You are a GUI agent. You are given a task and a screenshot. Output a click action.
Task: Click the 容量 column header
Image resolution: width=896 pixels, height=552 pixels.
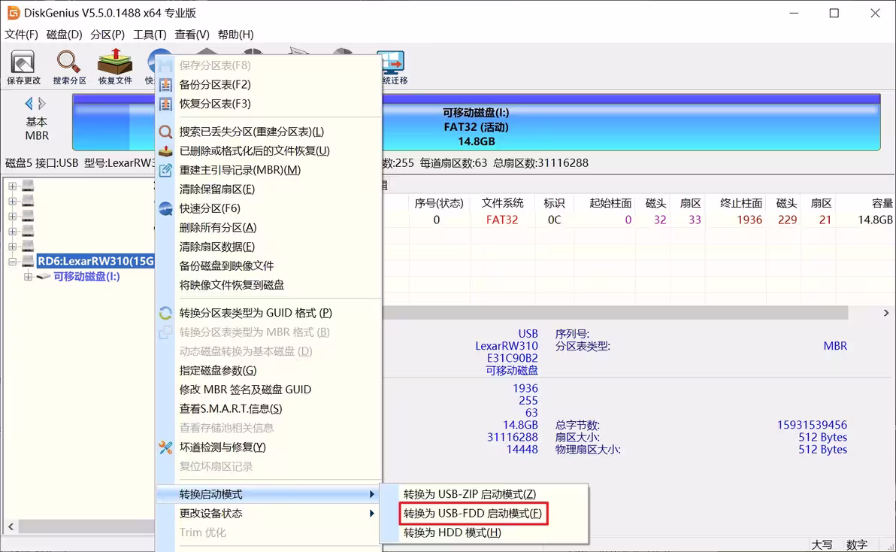pos(882,204)
